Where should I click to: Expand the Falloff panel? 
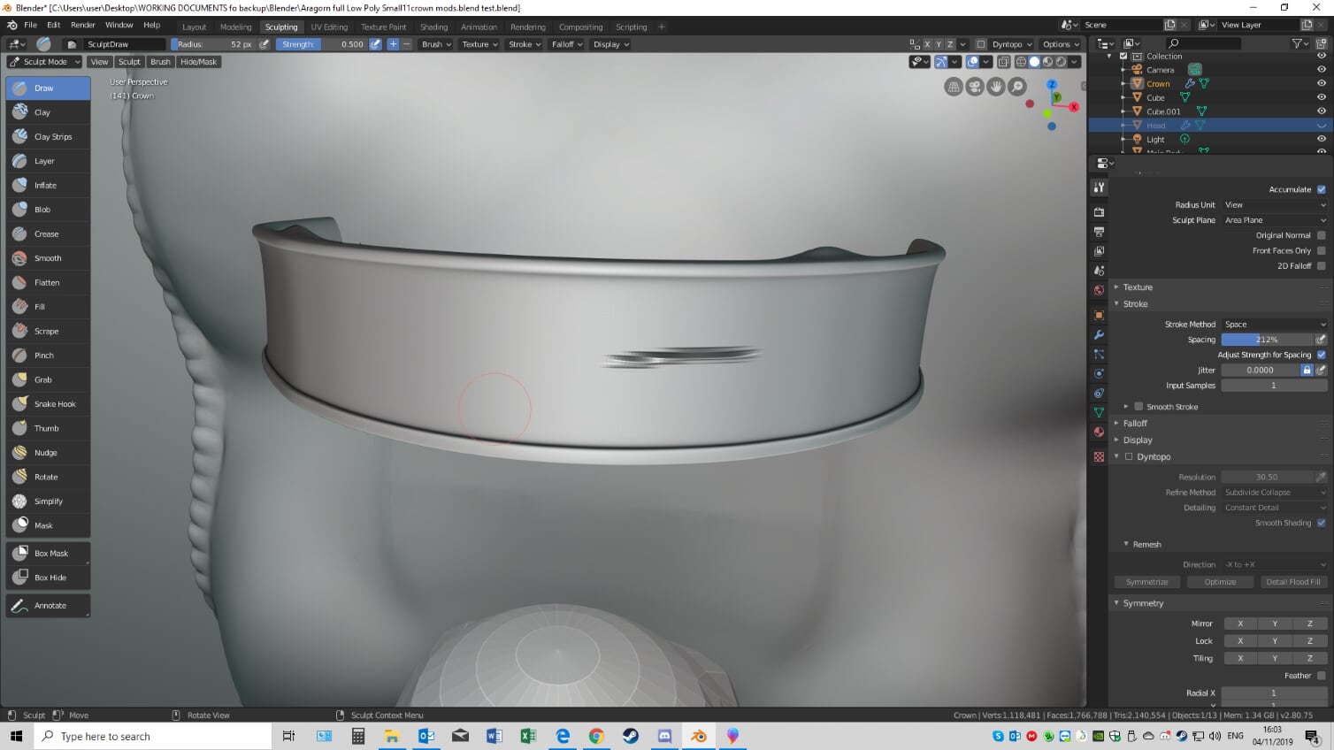(1135, 424)
